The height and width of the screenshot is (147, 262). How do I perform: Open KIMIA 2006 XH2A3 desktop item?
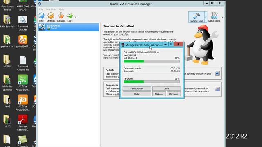pyautogui.click(x=23, y=5)
